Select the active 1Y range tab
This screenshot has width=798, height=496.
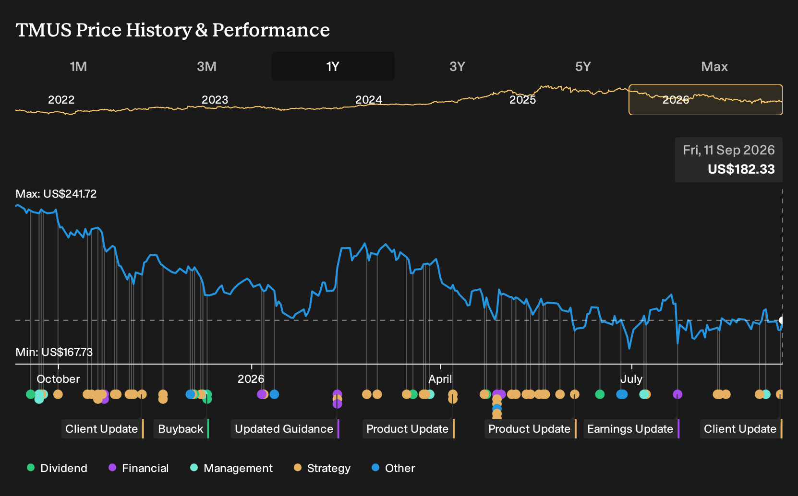click(333, 66)
